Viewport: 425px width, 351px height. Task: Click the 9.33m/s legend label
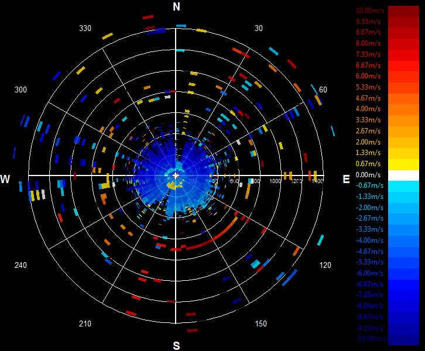368,22
